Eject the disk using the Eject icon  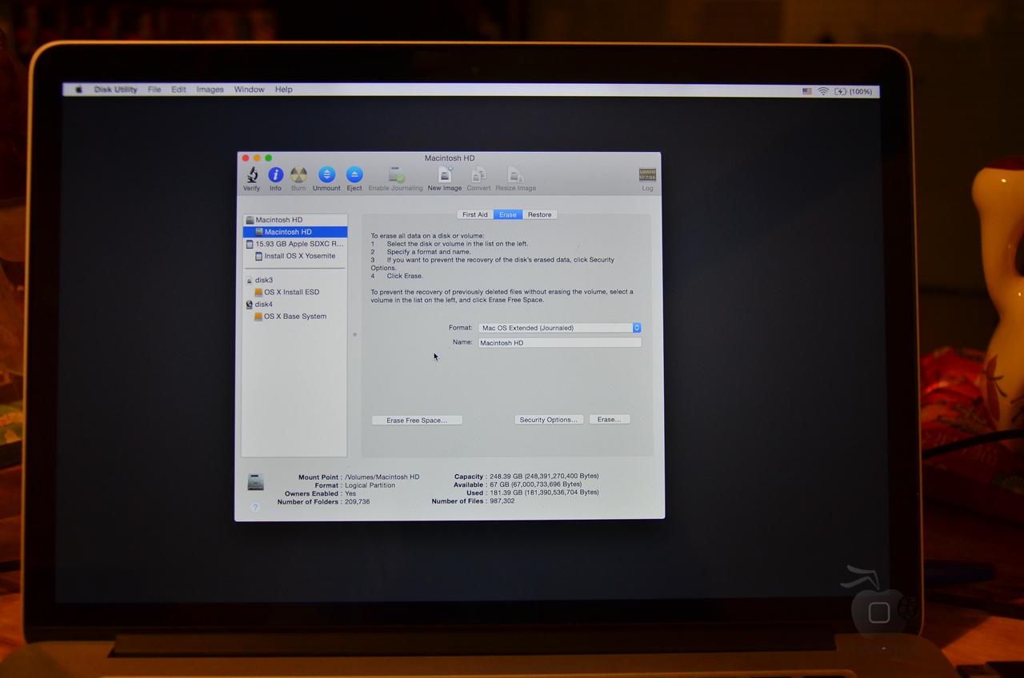point(354,176)
